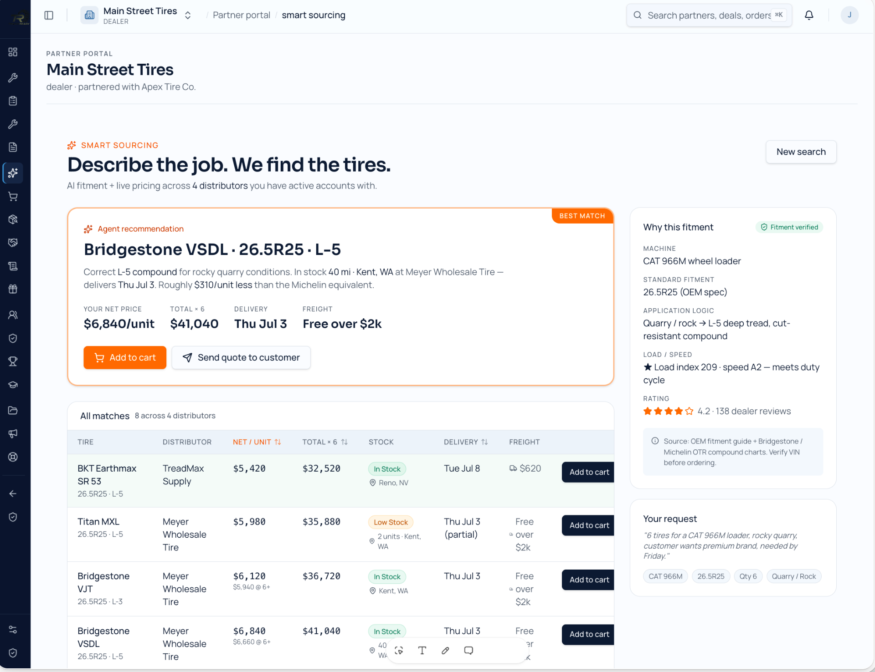Viewport: 875px width, 672px height.
Task: Add BKT Earthmax SR 53 to cart
Action: coord(588,472)
